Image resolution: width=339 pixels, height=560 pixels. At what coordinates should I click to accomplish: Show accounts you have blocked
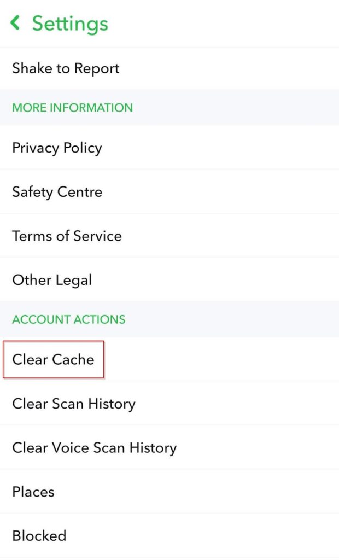39,535
